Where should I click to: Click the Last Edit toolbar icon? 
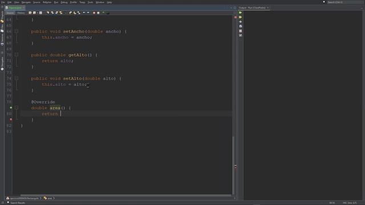30,13
